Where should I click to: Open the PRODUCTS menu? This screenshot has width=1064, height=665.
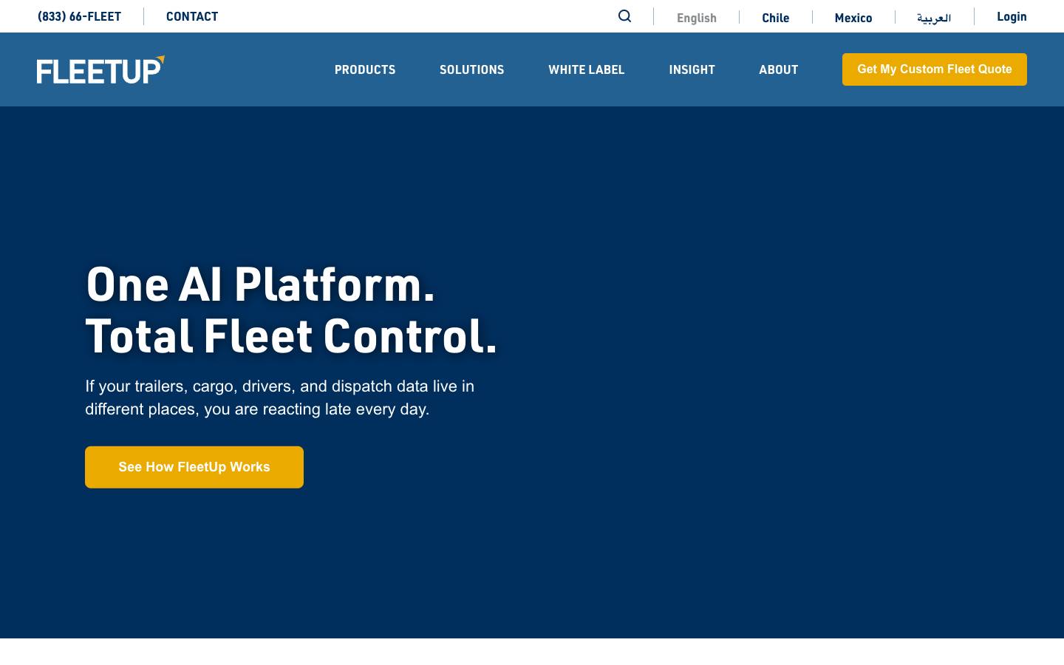[x=365, y=69]
